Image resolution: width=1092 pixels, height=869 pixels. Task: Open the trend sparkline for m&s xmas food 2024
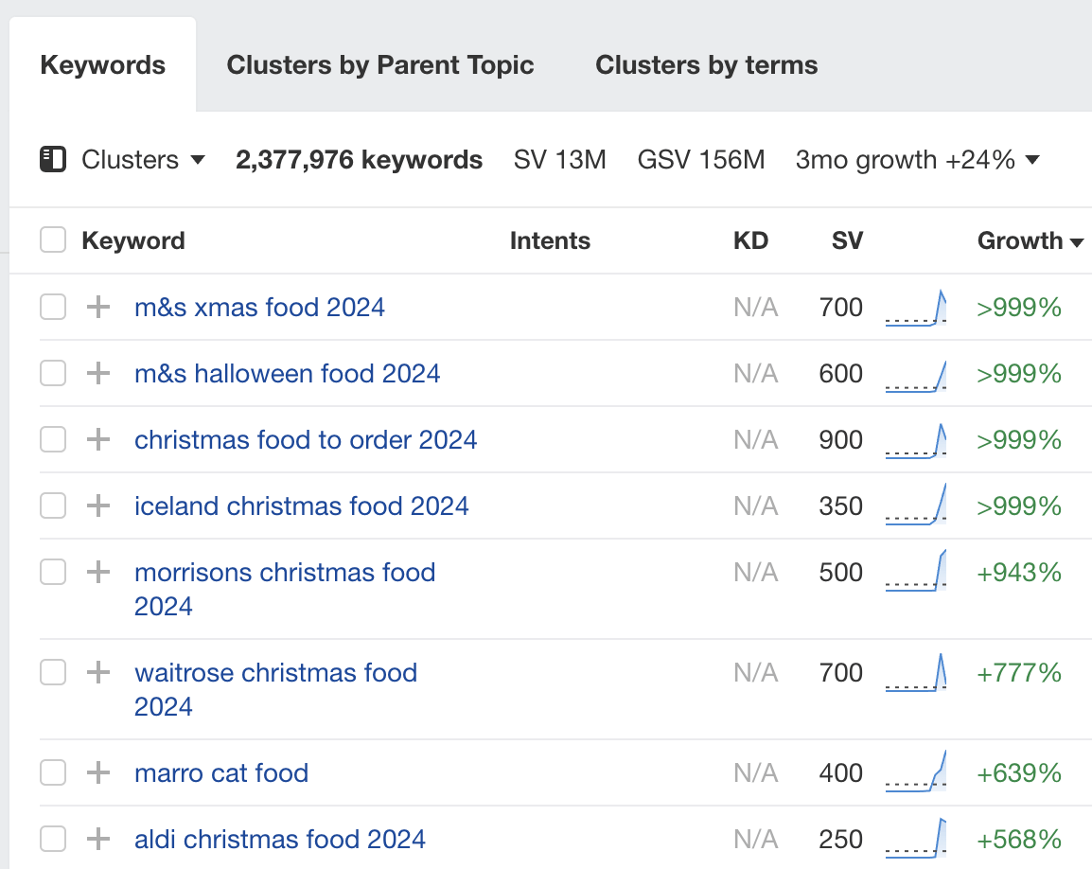[x=915, y=307]
